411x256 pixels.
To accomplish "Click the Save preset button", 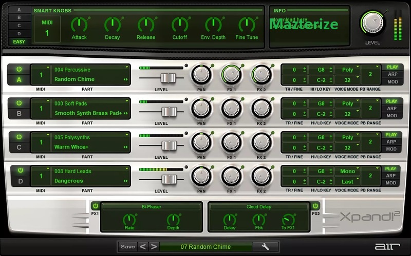I will (127, 247).
